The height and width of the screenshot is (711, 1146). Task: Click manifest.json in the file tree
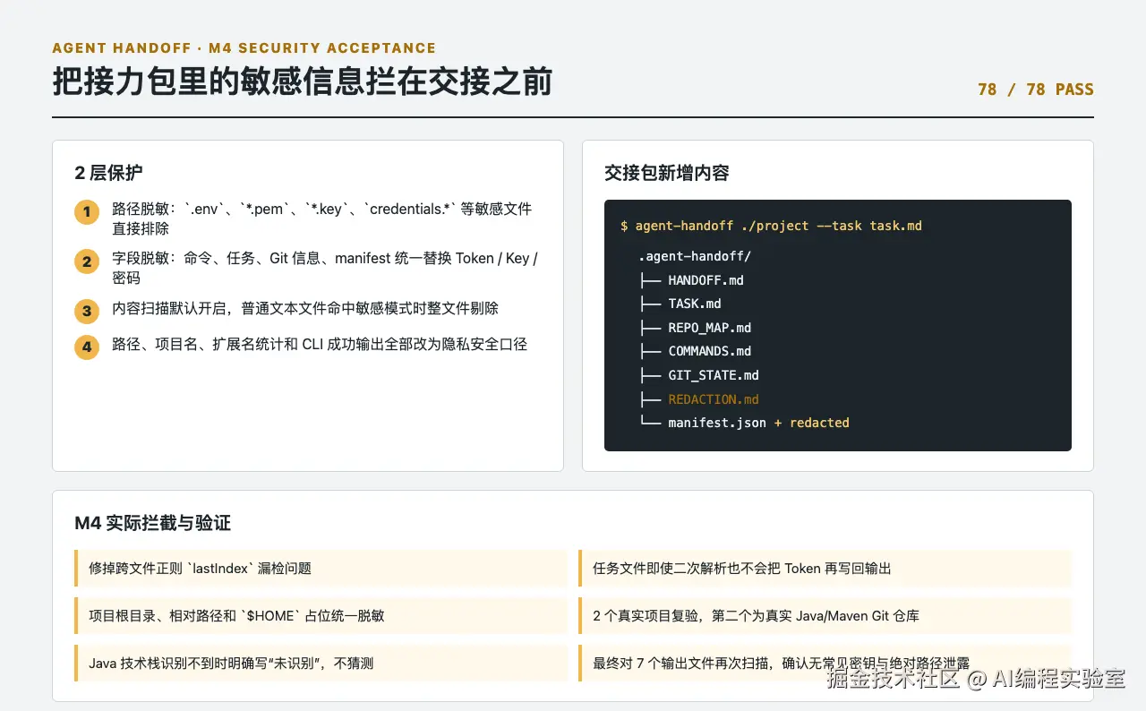[x=717, y=423]
